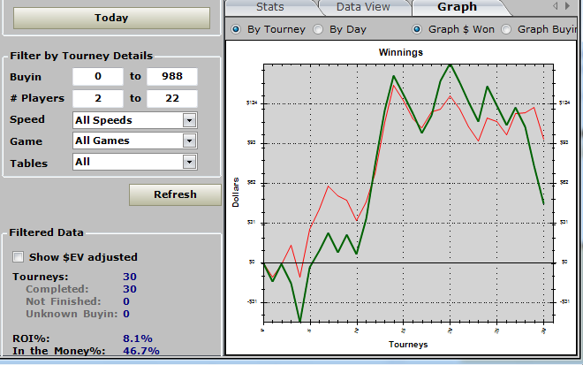Click the Dollars y-axis label

coord(236,193)
